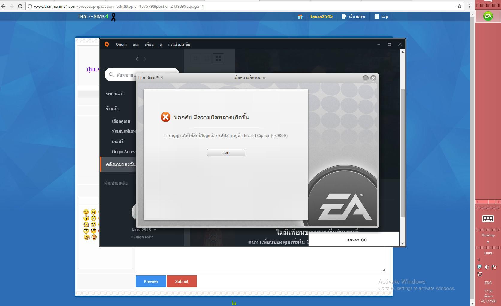501x306 pixels.
Task: Click Origin window scrollbar up arrow
Action: (402, 52)
